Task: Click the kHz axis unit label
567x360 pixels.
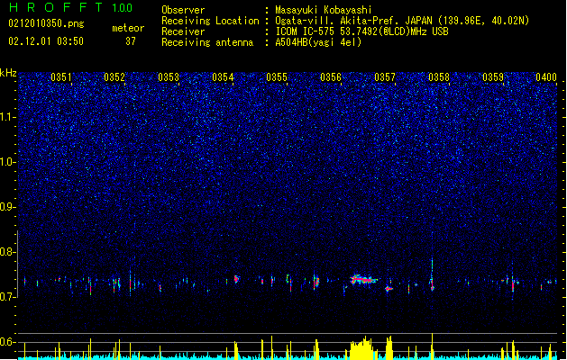Action: pos(8,73)
